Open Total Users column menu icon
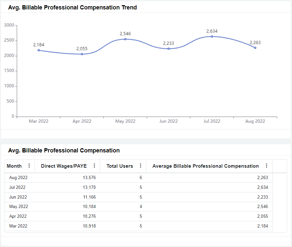 (141, 166)
